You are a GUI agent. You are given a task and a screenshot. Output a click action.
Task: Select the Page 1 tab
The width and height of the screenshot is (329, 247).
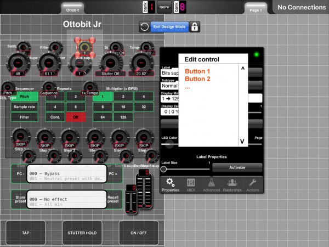point(256,8)
